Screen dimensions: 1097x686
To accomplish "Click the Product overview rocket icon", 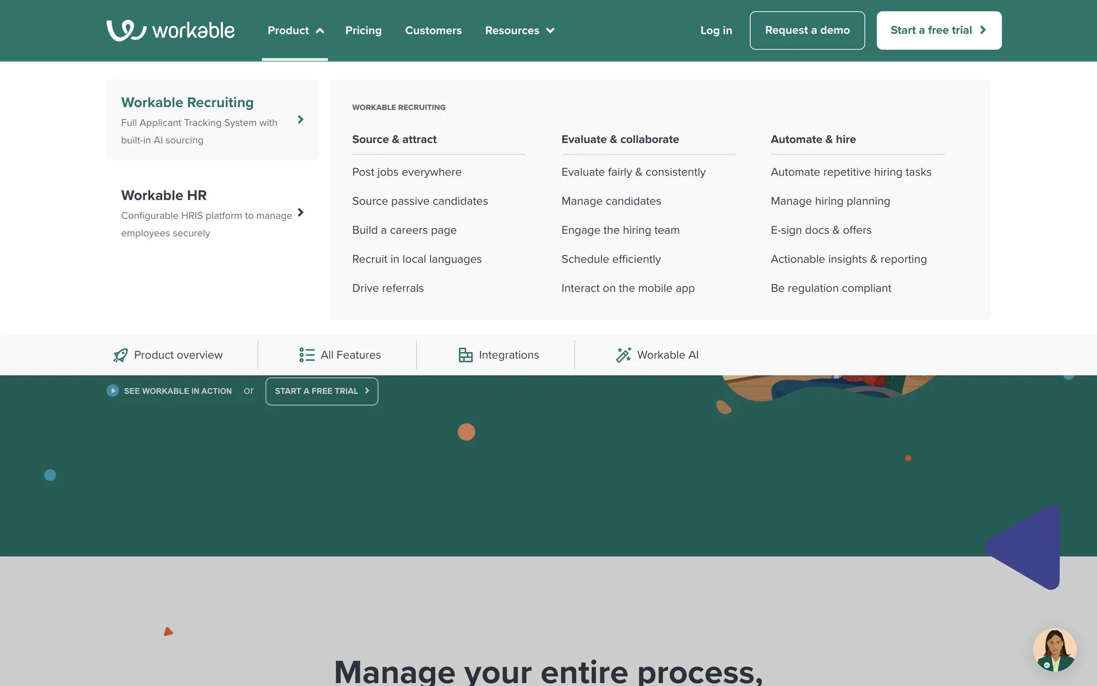I will [121, 355].
